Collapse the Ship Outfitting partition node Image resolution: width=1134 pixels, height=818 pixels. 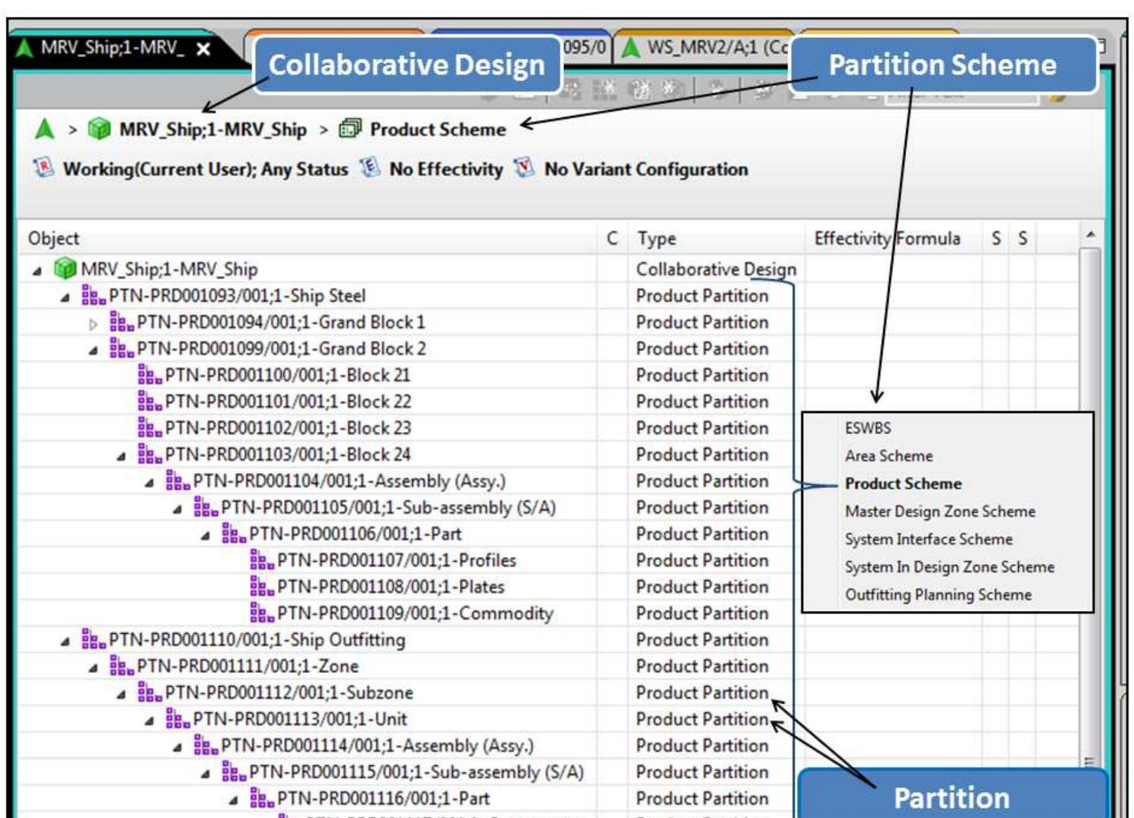coord(65,642)
